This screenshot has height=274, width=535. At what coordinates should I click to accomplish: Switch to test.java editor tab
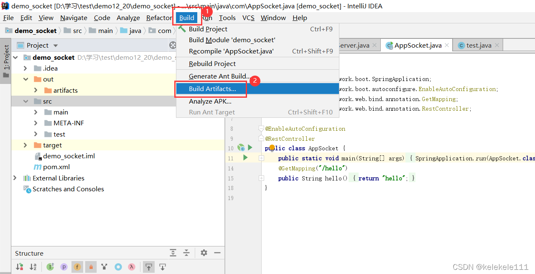click(478, 45)
